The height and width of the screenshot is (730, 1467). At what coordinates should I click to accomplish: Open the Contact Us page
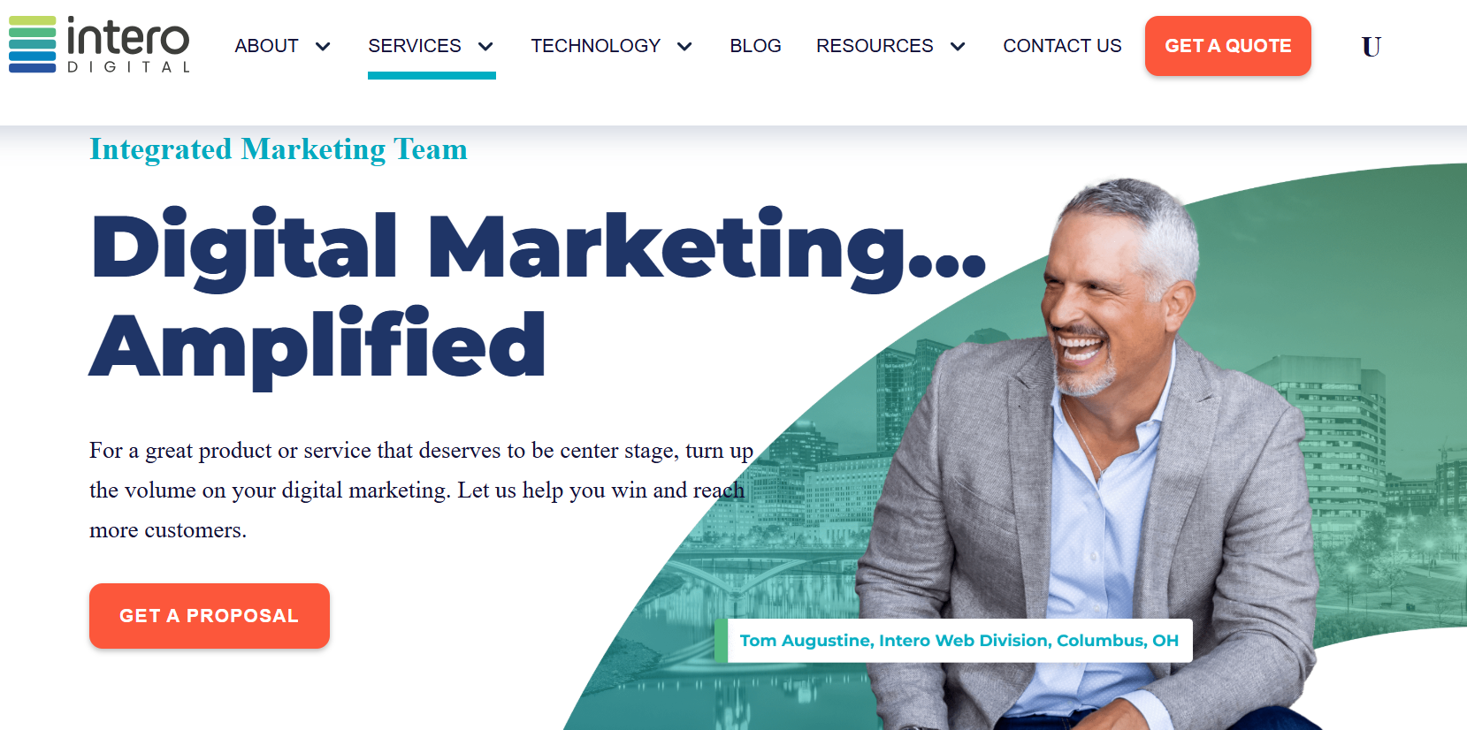[1062, 46]
